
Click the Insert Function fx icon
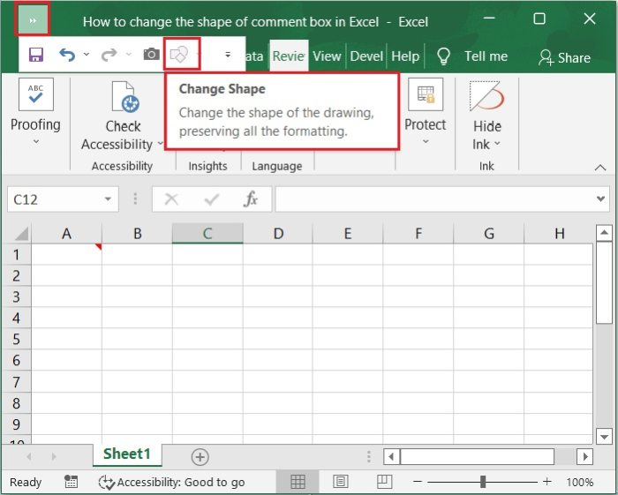251,199
